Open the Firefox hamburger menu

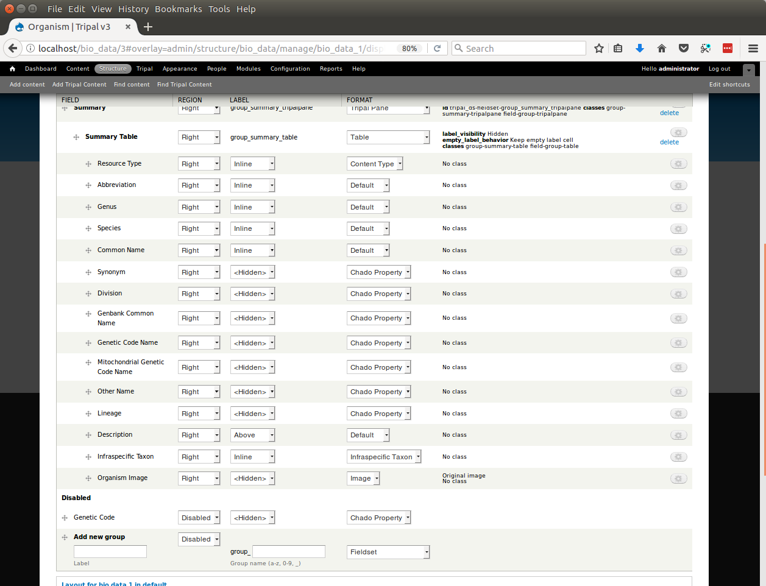753,49
